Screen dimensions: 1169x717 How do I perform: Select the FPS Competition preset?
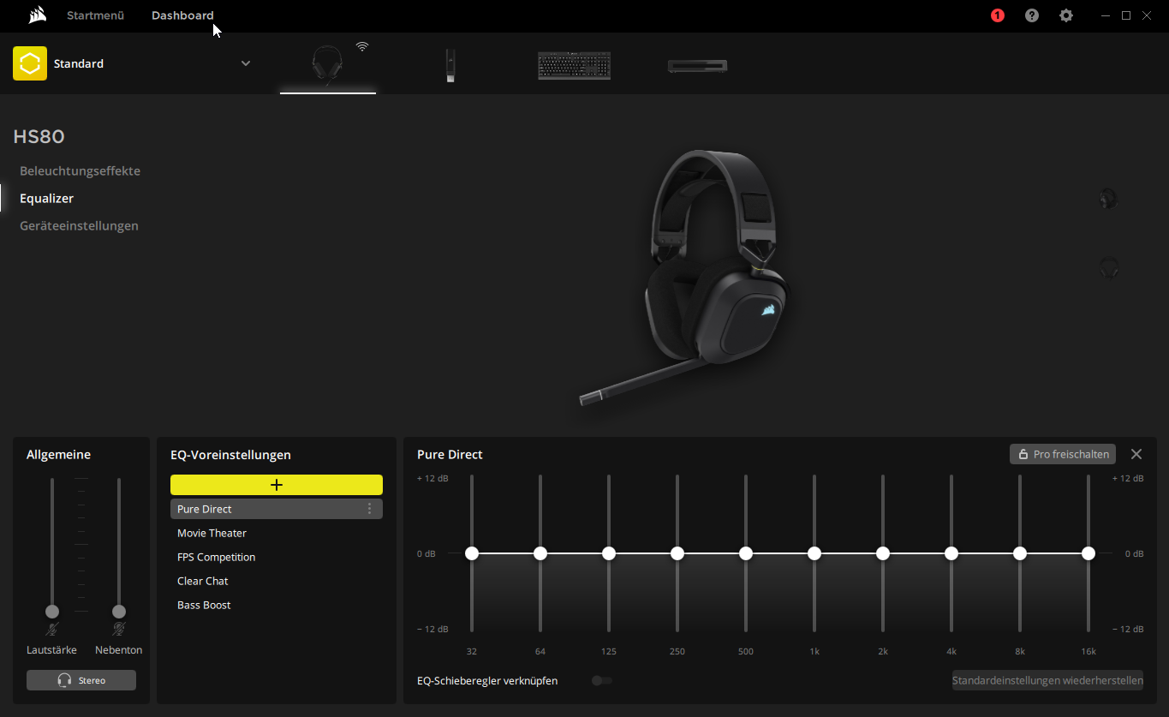point(277,557)
